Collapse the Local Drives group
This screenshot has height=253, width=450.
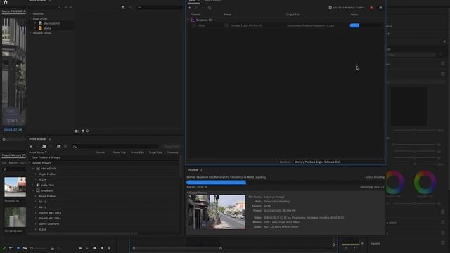[x=30, y=18]
